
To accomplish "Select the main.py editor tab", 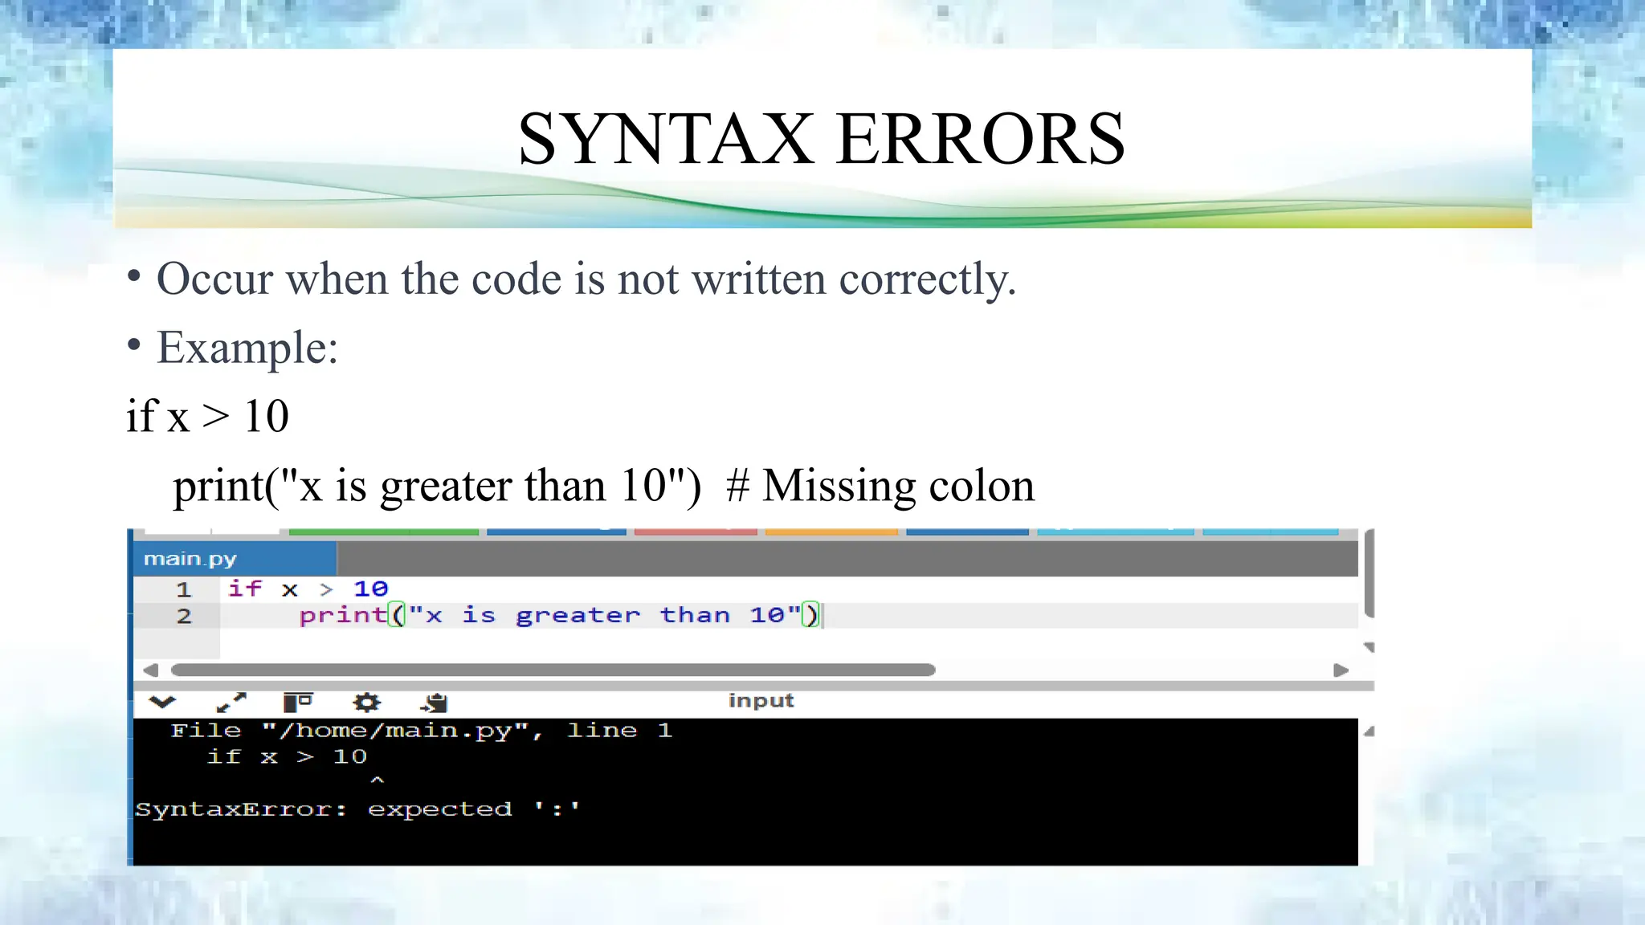I will [235, 559].
